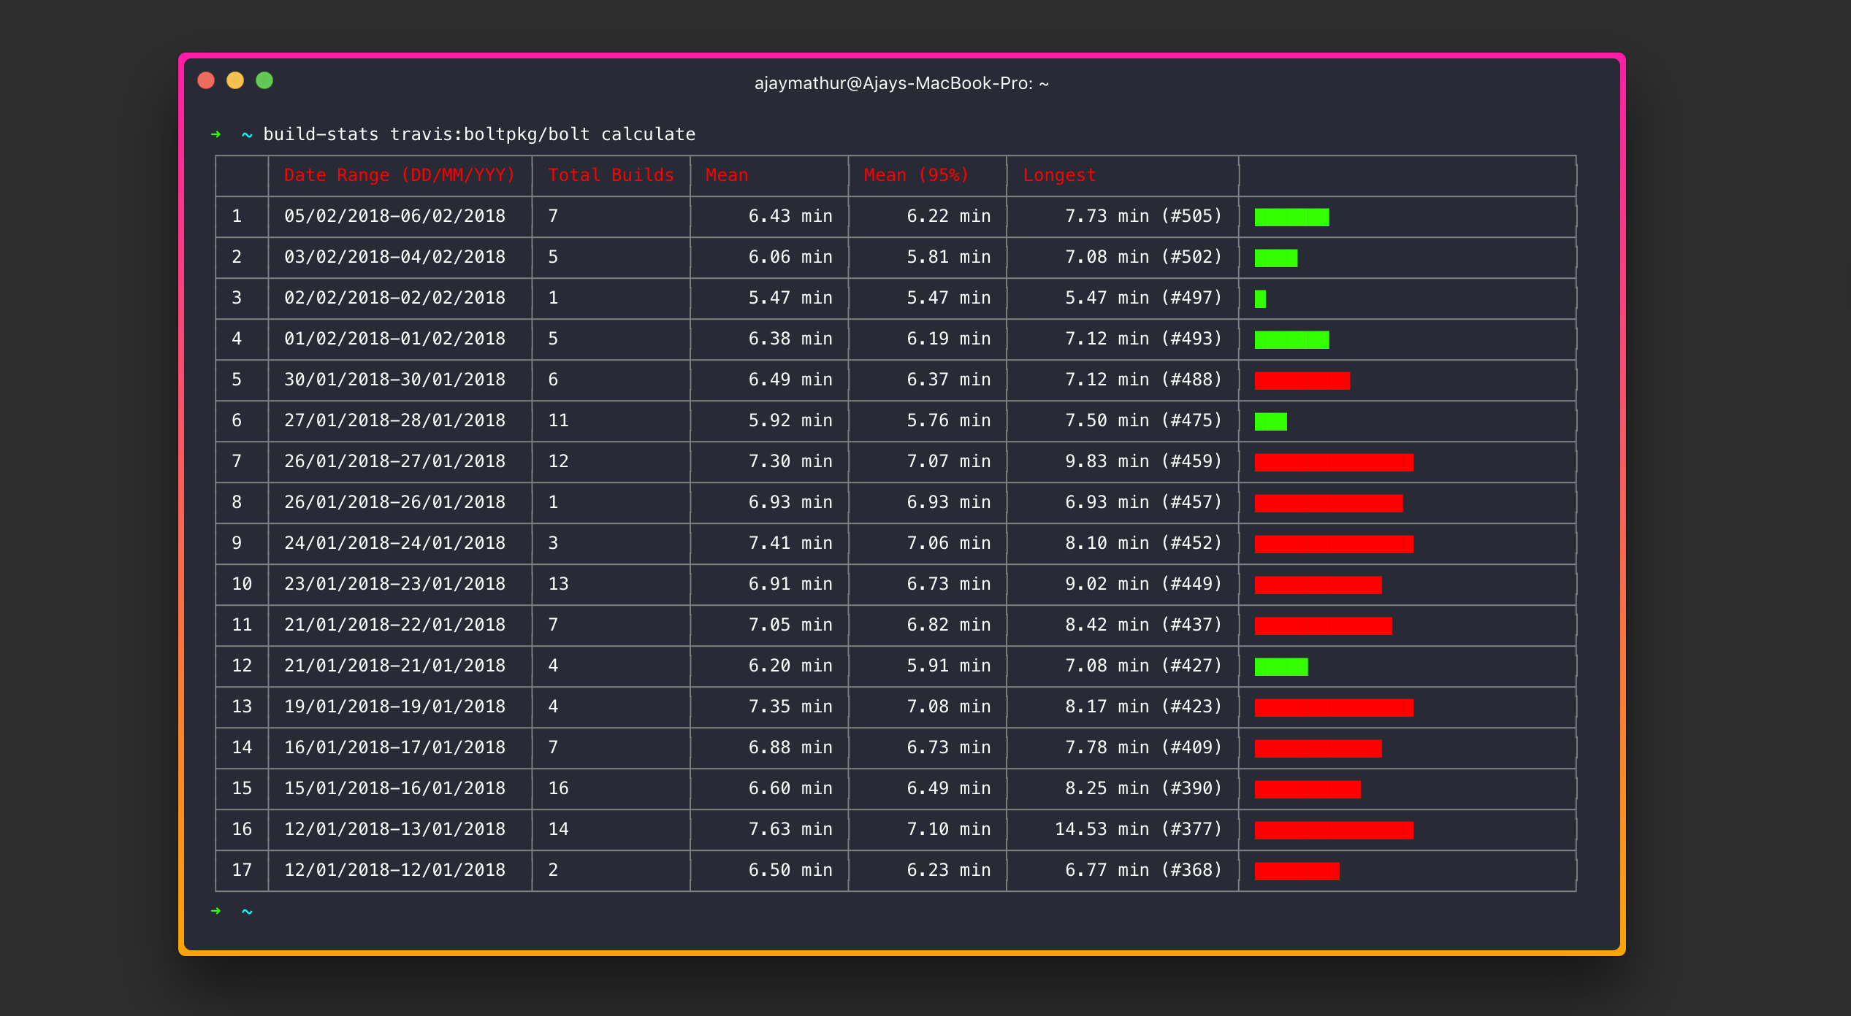Click the empty prompt at bottom of terminal
Screen dimensions: 1851x1016
[247, 911]
